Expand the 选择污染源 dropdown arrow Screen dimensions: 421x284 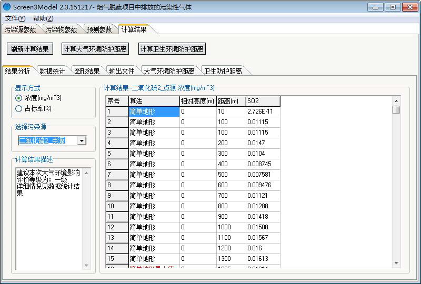[x=82, y=140]
